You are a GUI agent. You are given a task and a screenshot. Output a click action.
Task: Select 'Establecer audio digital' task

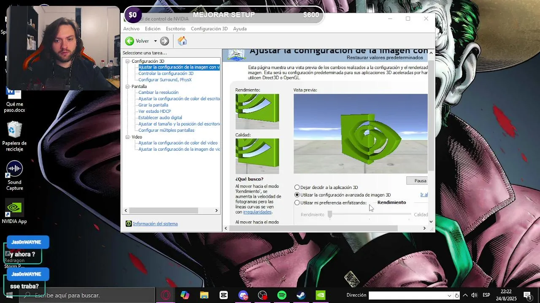coord(160,117)
